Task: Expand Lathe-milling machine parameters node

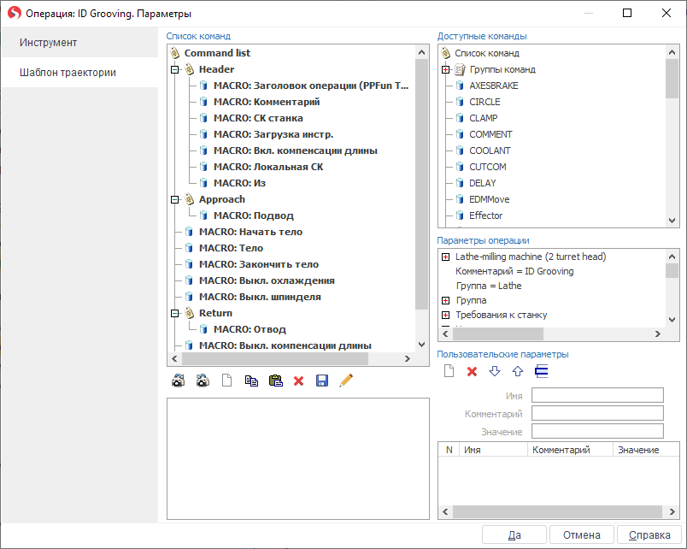Action: (x=445, y=257)
